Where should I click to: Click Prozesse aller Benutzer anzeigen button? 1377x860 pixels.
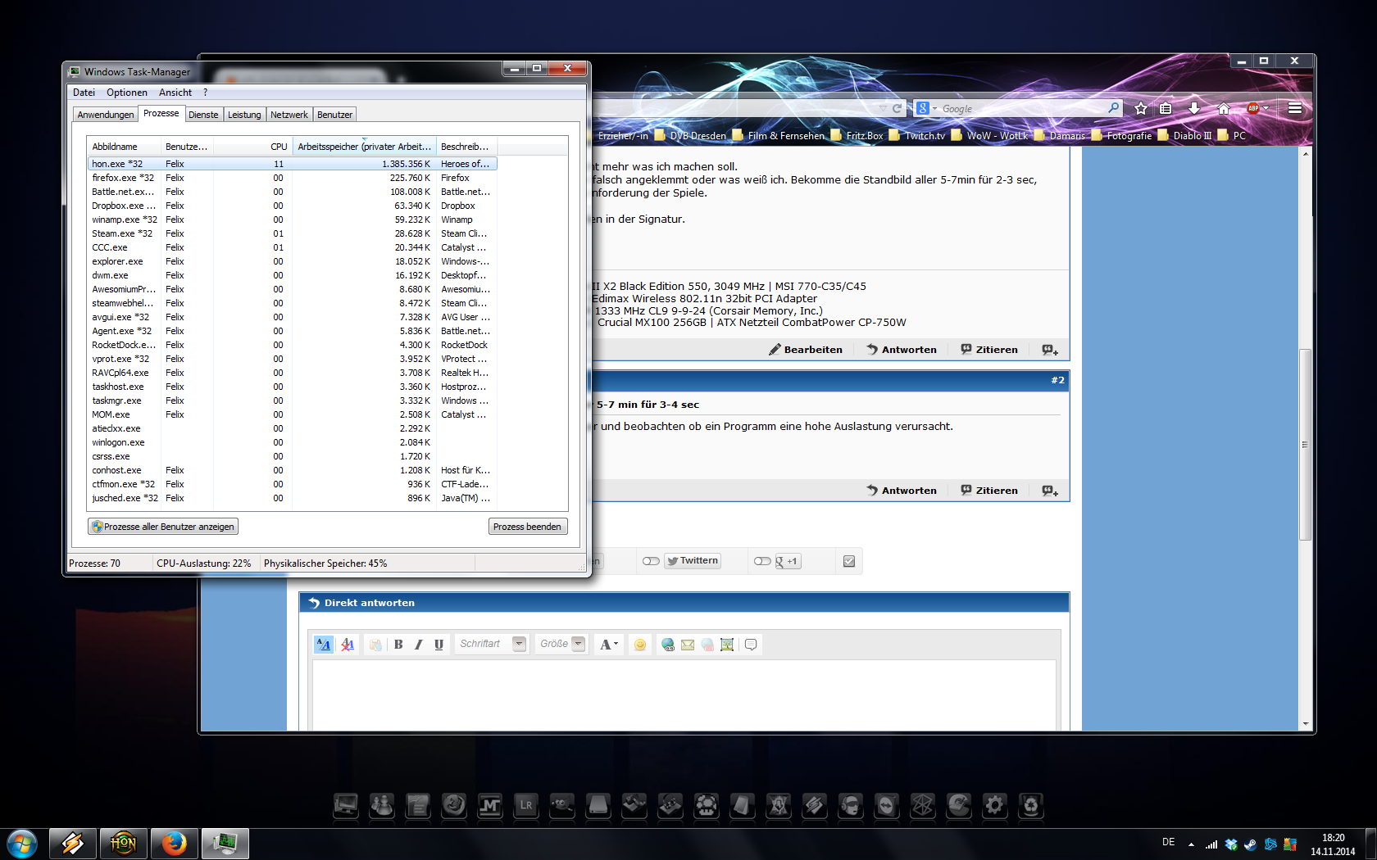pos(163,527)
